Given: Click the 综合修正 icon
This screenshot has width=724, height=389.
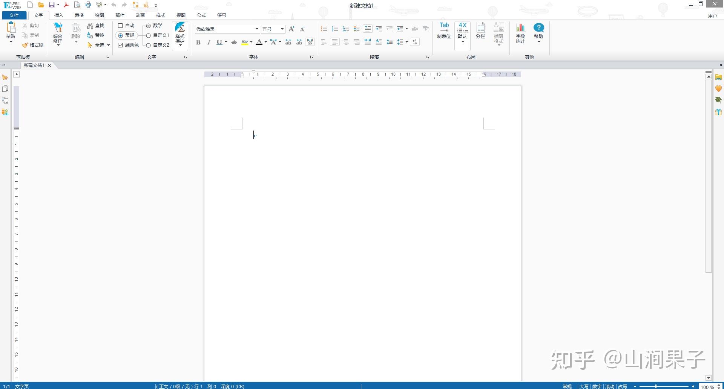Looking at the screenshot, I should [58, 34].
